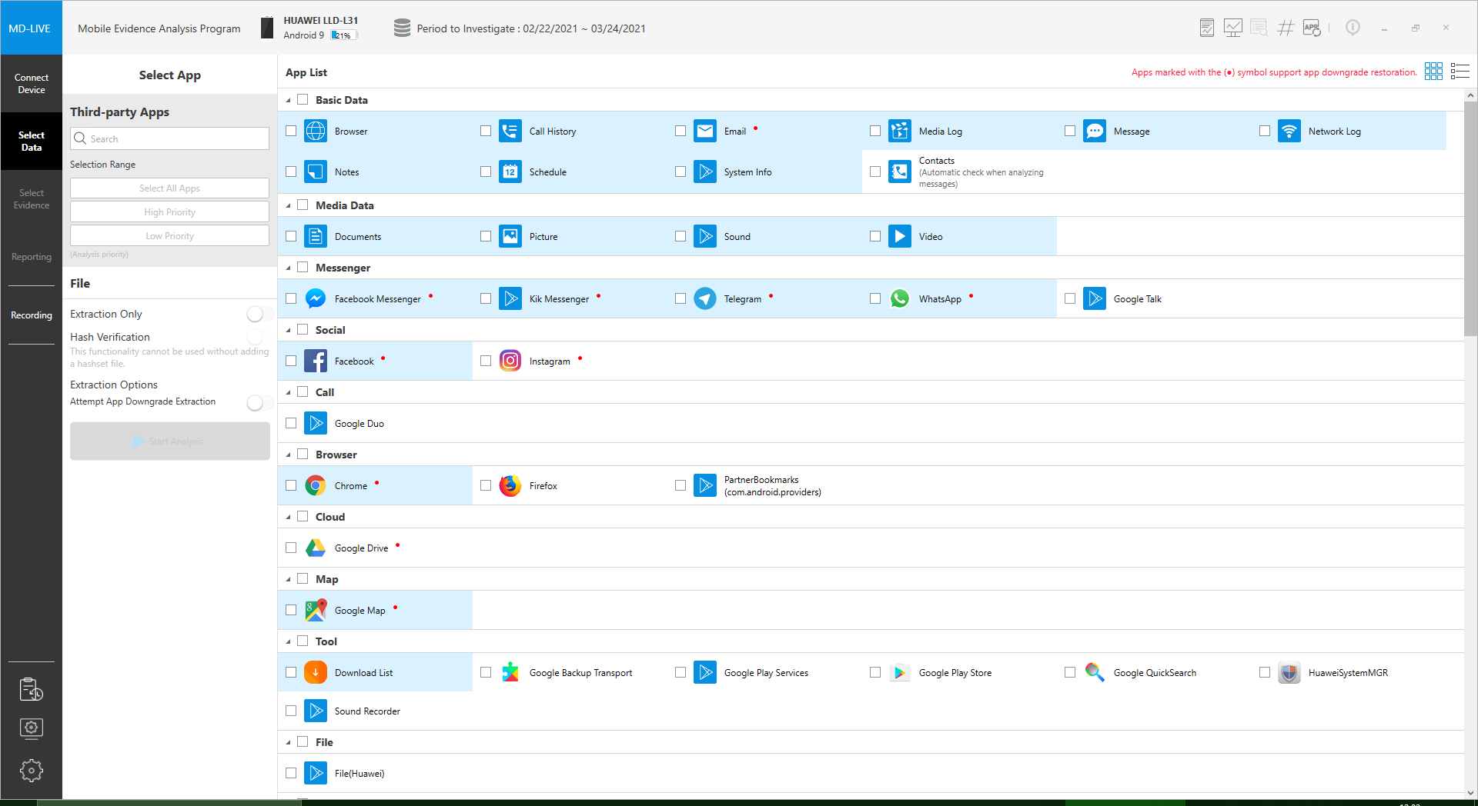Click the Browser globe icon in Basic Data
This screenshot has width=1478, height=806.
(x=316, y=131)
